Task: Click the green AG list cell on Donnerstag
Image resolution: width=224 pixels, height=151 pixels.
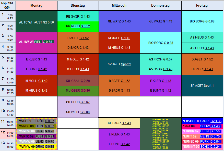Action: click(161, 134)
